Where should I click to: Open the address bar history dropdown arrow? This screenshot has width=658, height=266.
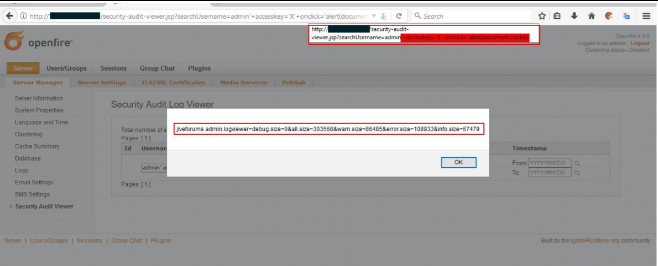tap(374, 17)
